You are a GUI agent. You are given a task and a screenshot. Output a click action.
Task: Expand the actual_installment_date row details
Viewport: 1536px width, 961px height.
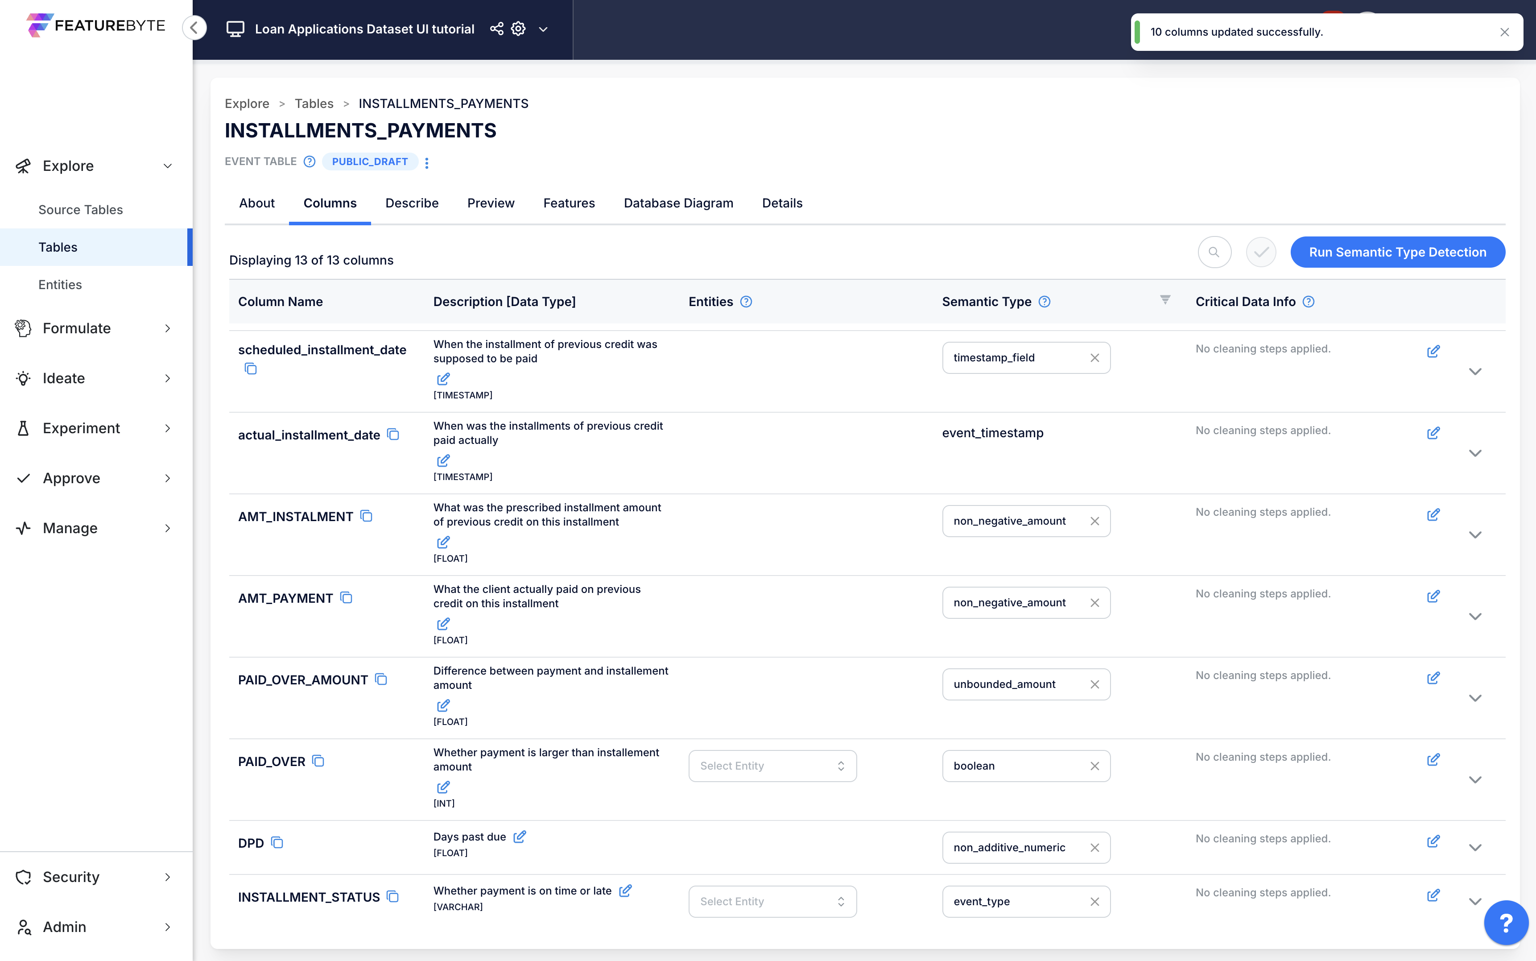click(1474, 453)
